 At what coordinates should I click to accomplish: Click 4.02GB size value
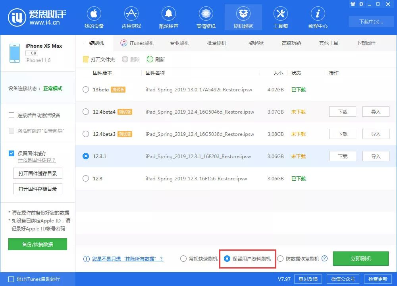(x=276, y=89)
